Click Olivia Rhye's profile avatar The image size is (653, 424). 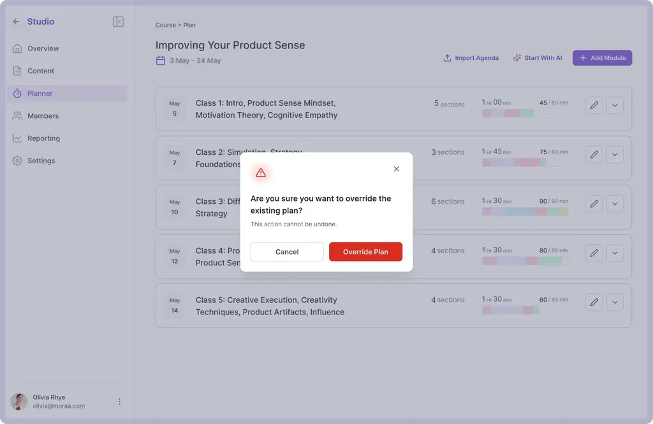18,402
